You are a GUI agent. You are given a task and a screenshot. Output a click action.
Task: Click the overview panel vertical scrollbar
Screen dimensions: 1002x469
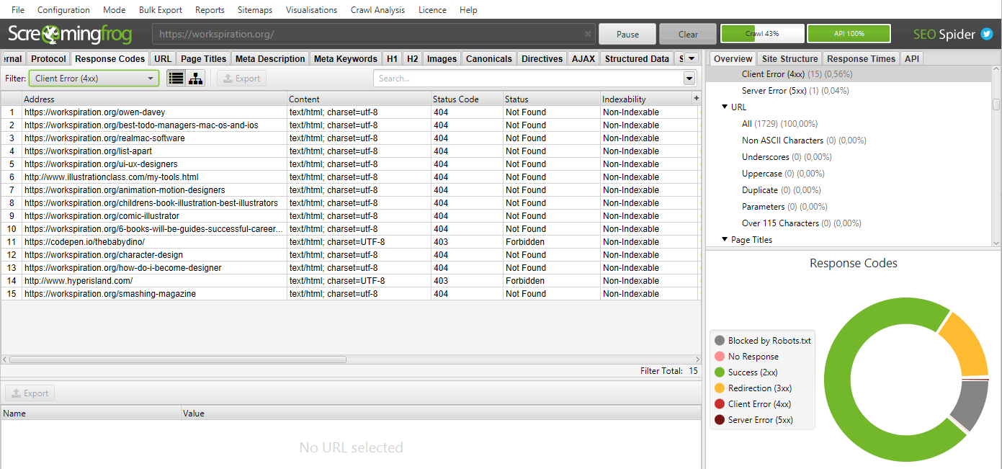996,104
